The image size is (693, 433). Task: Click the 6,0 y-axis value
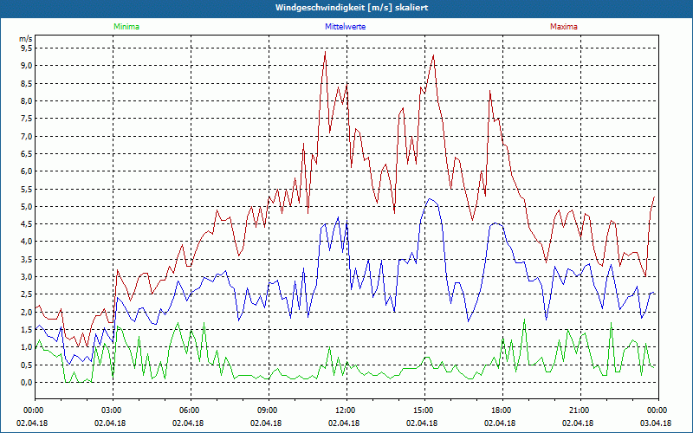(28, 171)
